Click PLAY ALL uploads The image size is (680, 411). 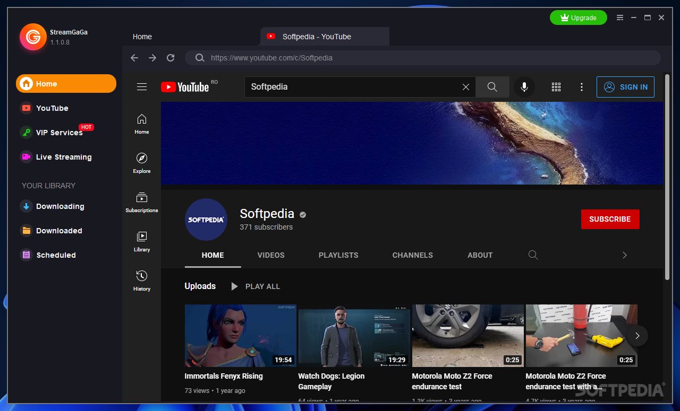256,286
